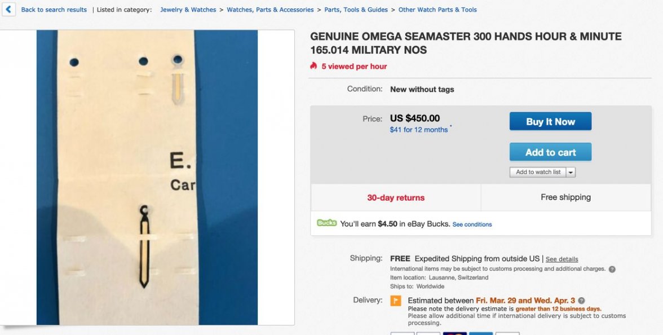Open Other Watch Parts & Tools breadcrumb
Screen dimensions: 663x335
click(x=437, y=10)
